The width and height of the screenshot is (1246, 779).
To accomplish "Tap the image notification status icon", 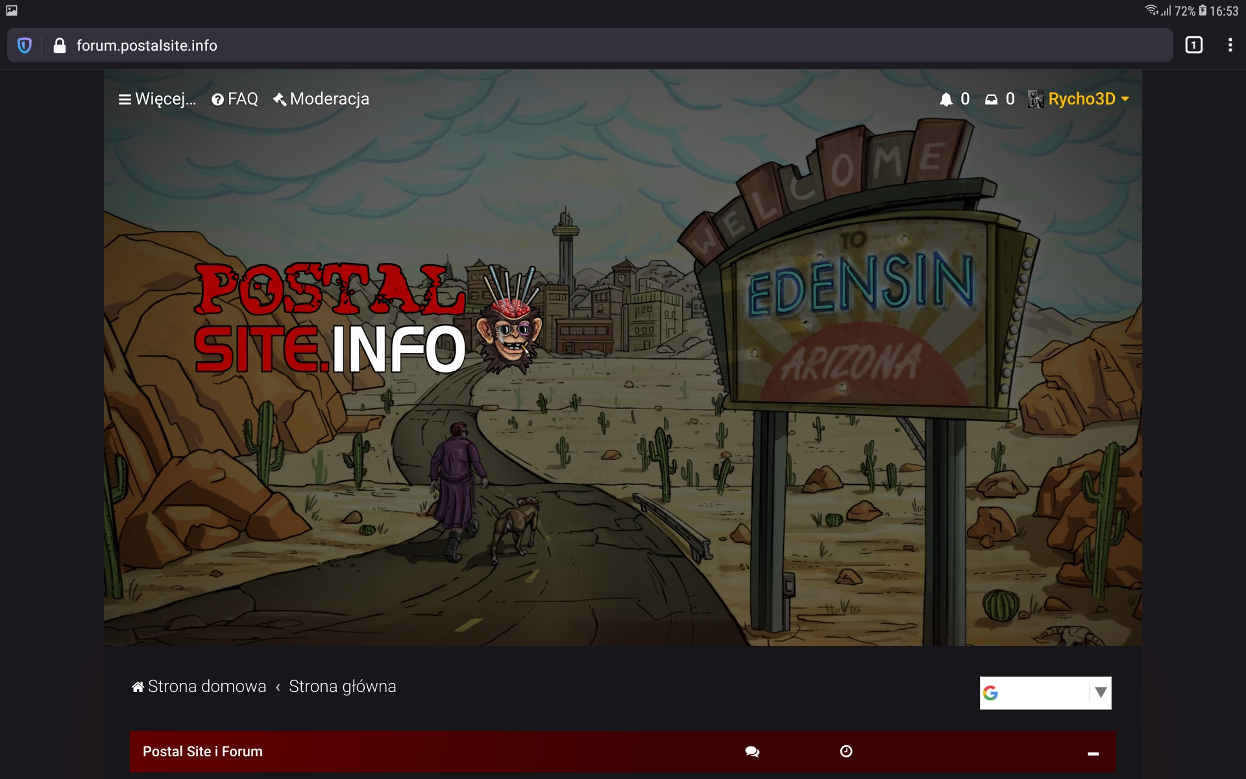I will [x=12, y=10].
